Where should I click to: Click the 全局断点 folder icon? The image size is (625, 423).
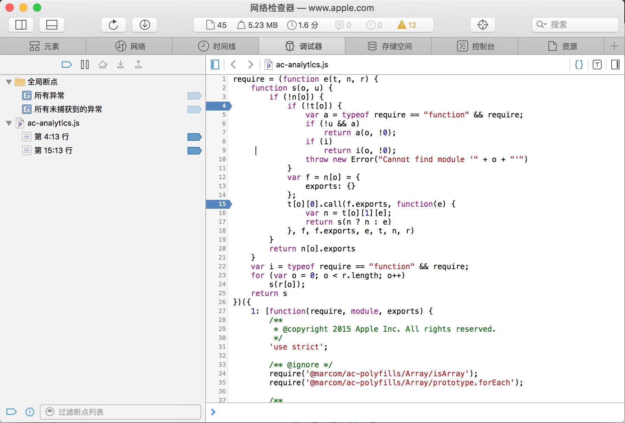tap(20, 82)
